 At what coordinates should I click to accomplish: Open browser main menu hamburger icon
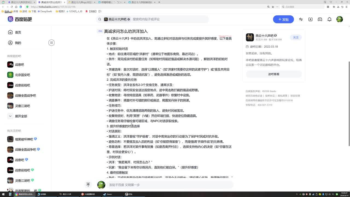coord(346,7)
